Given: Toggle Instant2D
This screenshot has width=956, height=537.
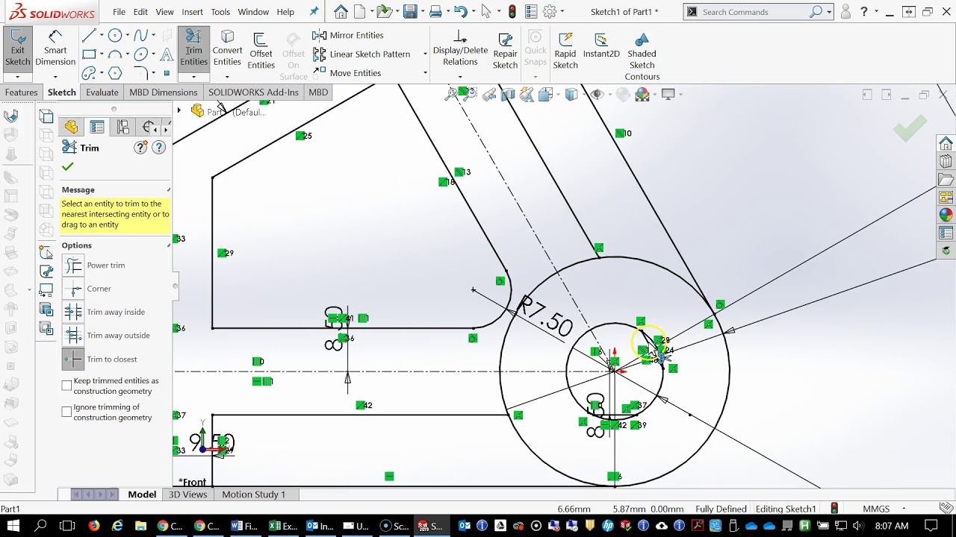Looking at the screenshot, I should [601, 46].
